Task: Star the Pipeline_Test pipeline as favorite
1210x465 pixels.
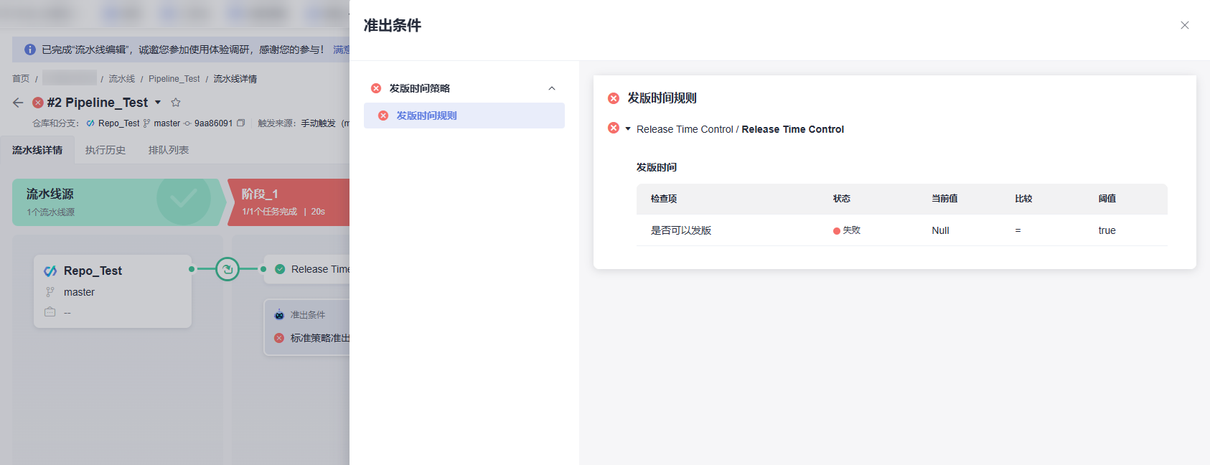Action: (x=176, y=103)
